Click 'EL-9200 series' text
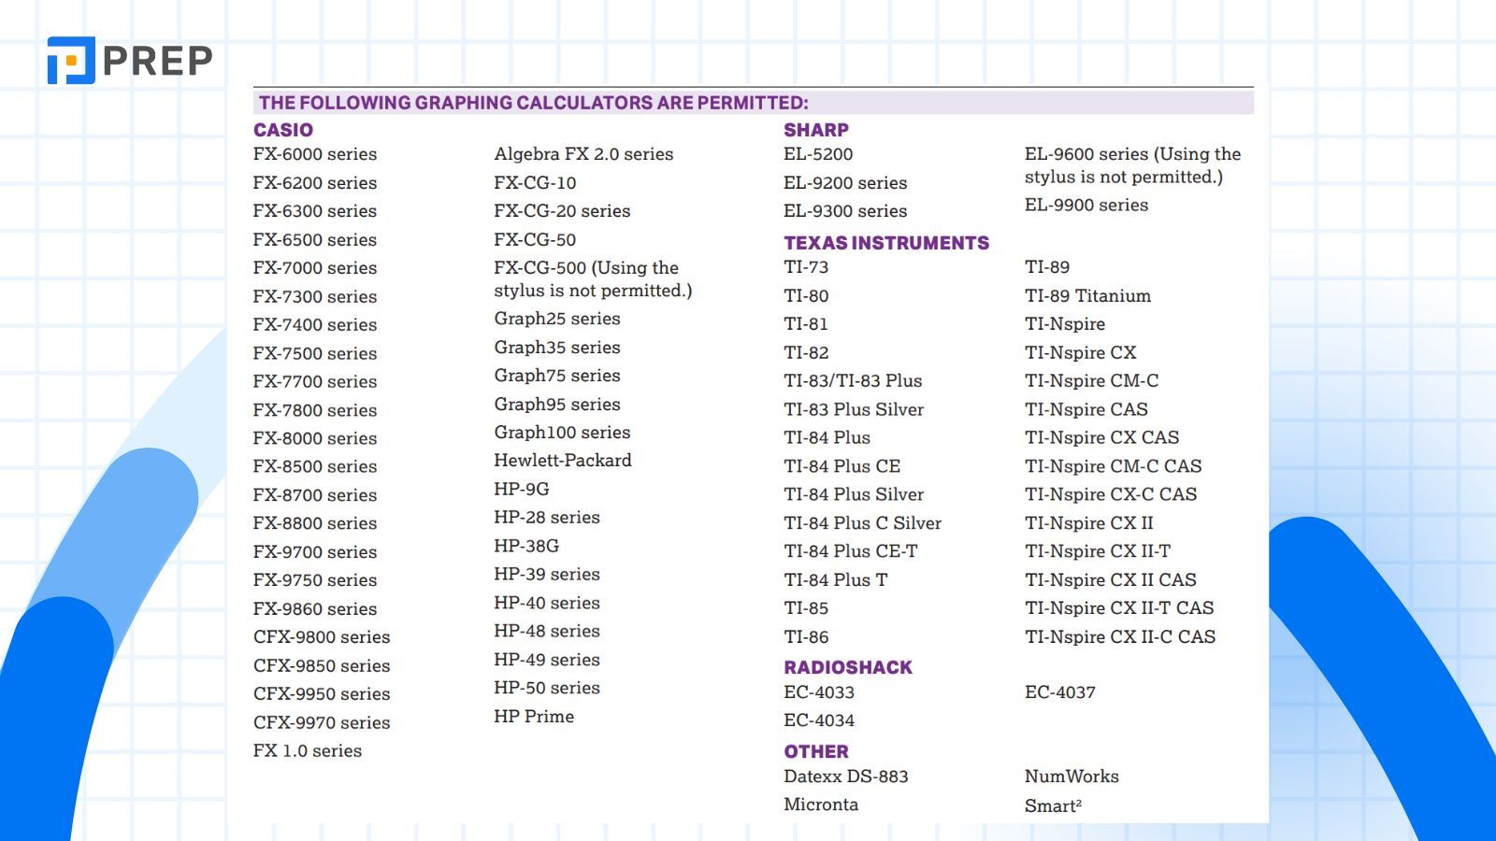The width and height of the screenshot is (1496, 841). point(845,183)
